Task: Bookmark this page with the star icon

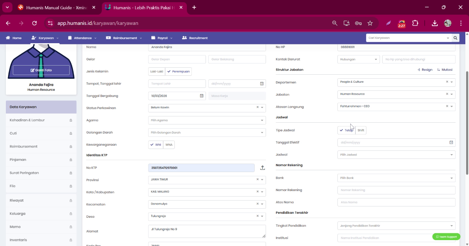Action: point(370,23)
